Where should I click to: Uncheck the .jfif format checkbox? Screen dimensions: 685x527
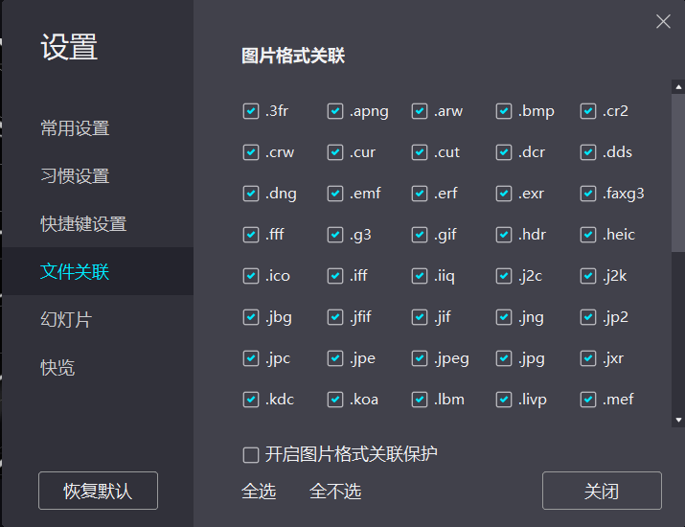(335, 317)
